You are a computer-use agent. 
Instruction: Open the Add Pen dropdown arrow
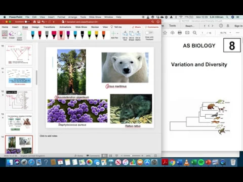click(117, 33)
